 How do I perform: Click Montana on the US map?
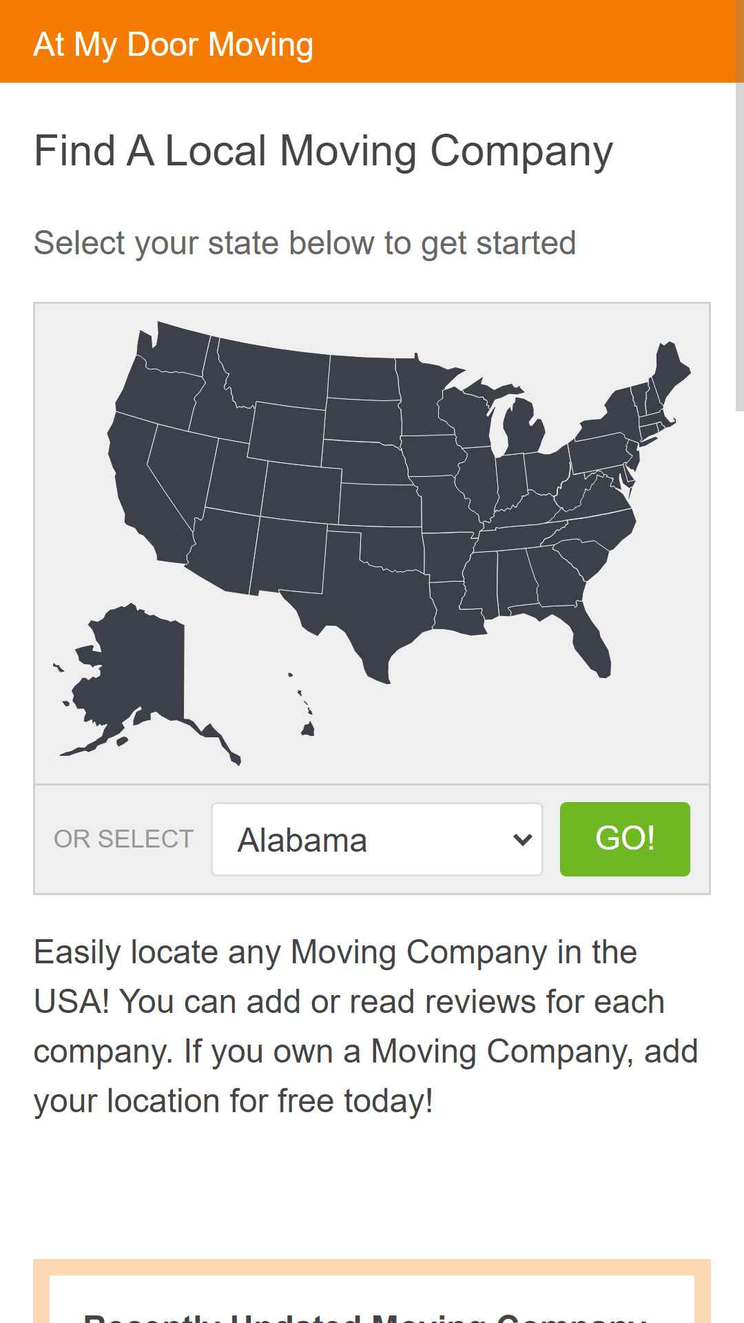[276, 376]
